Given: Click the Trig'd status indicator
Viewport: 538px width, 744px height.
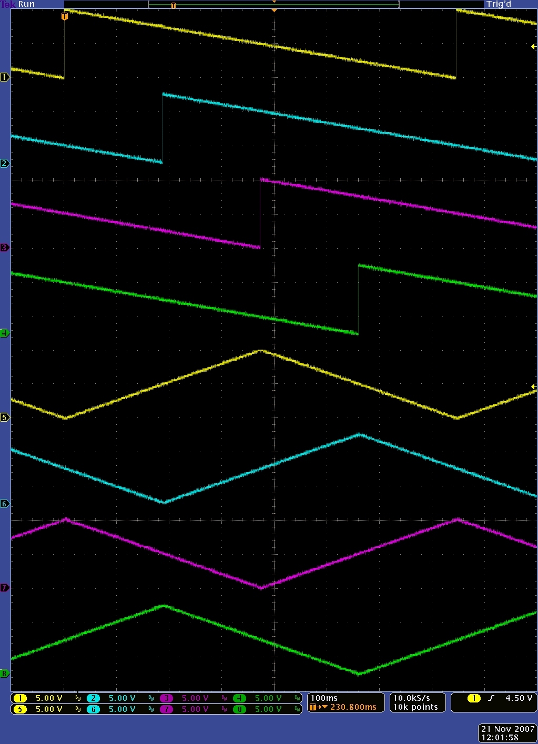Looking at the screenshot, I should click(499, 4).
